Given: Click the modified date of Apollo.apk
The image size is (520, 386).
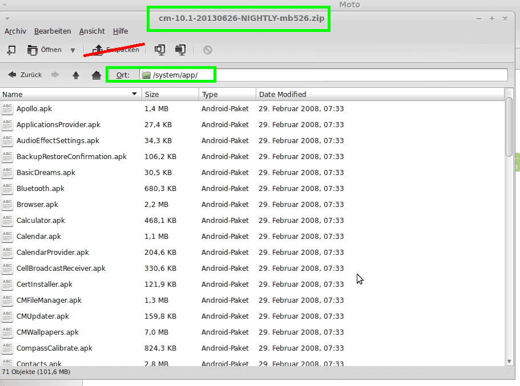Looking at the screenshot, I should pos(301,109).
